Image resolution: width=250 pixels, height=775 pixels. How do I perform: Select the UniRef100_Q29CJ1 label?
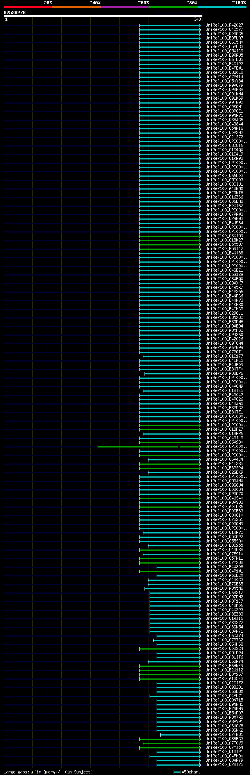[224, 313]
